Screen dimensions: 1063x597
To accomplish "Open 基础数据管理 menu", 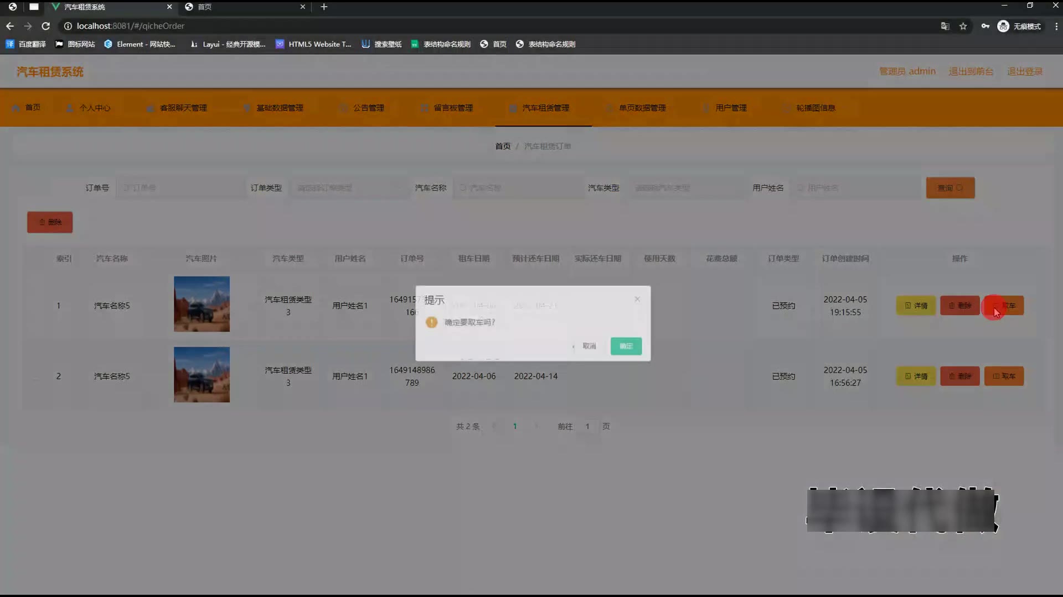I will (279, 108).
